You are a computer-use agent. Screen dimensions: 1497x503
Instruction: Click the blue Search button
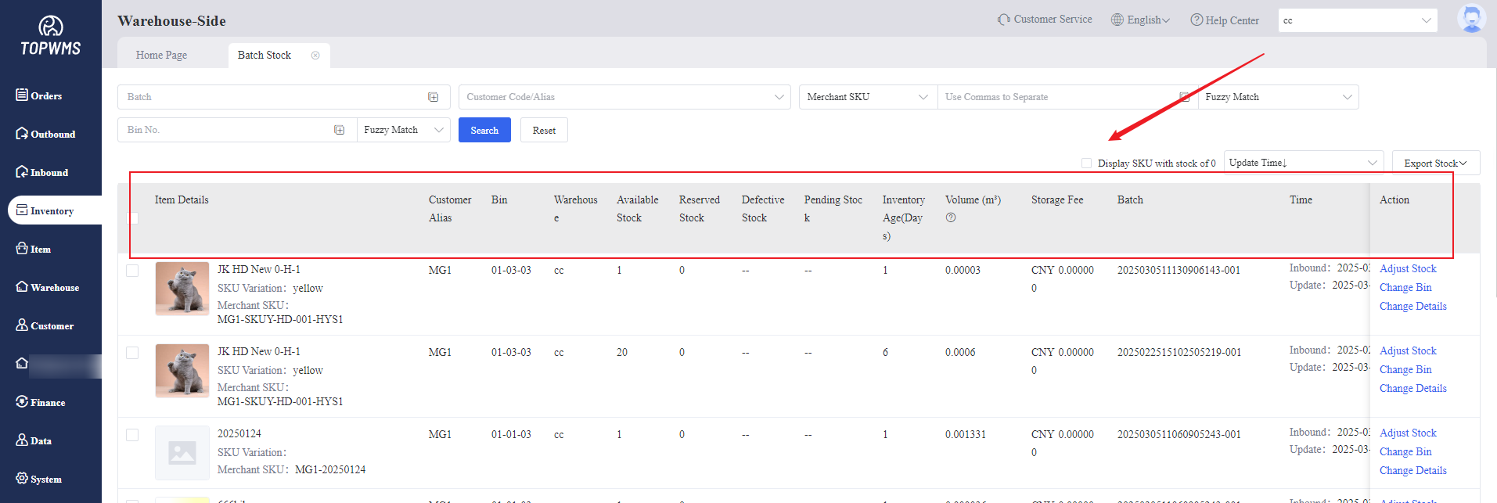coord(484,131)
